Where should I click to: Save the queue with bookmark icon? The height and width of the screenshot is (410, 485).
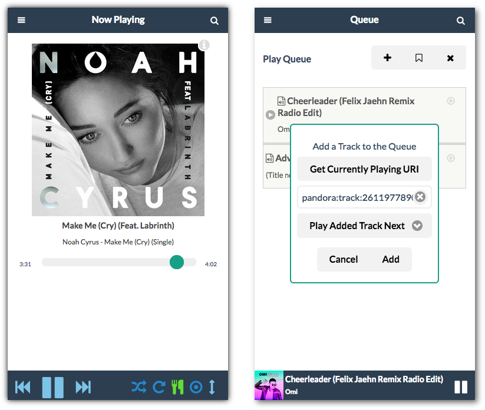pos(419,58)
